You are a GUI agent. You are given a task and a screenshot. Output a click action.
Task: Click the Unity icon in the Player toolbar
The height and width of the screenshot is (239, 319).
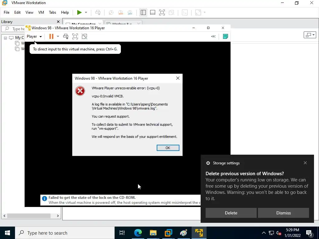click(84, 36)
